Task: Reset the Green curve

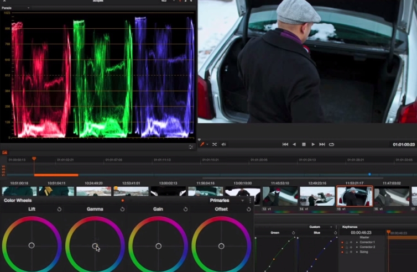Action: [x=293, y=233]
